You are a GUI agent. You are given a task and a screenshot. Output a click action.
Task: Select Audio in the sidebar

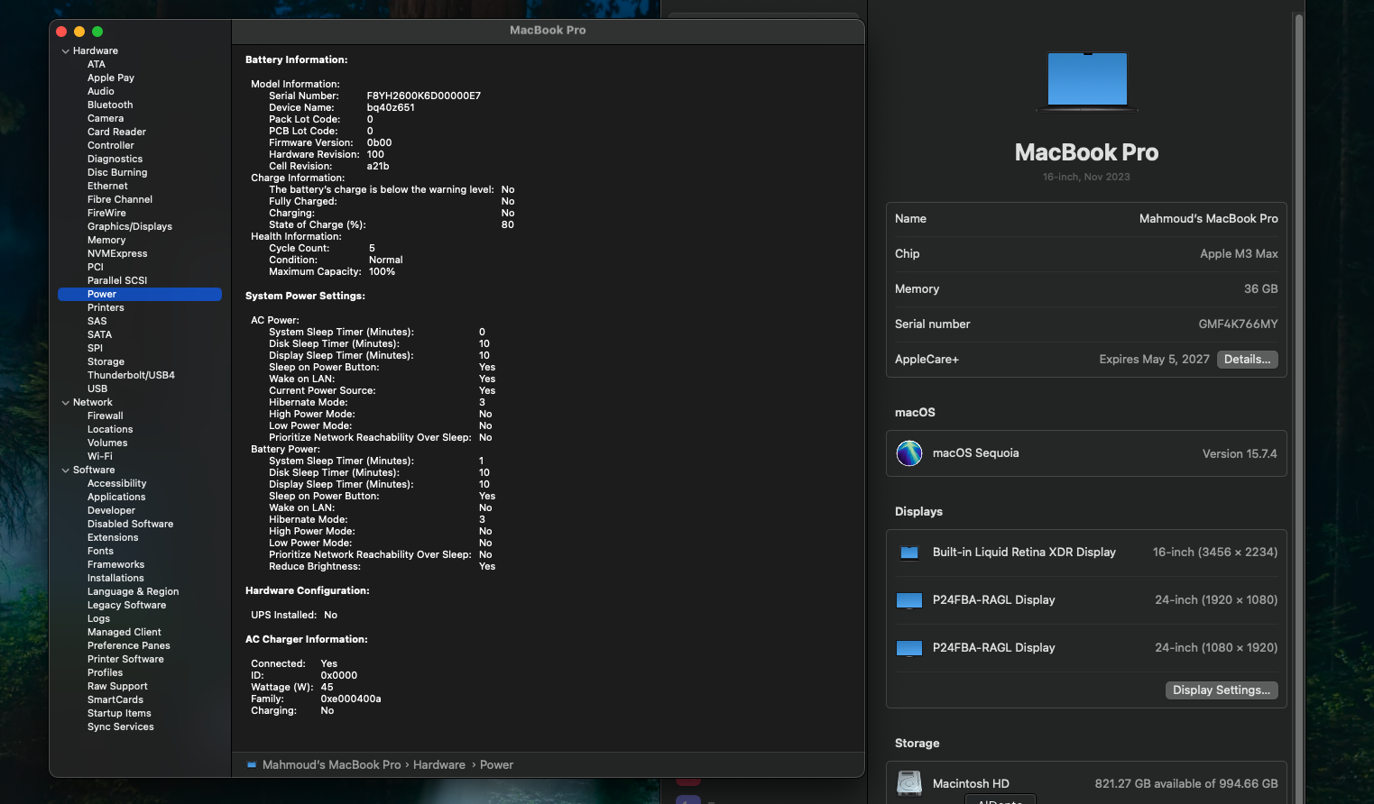pos(101,92)
